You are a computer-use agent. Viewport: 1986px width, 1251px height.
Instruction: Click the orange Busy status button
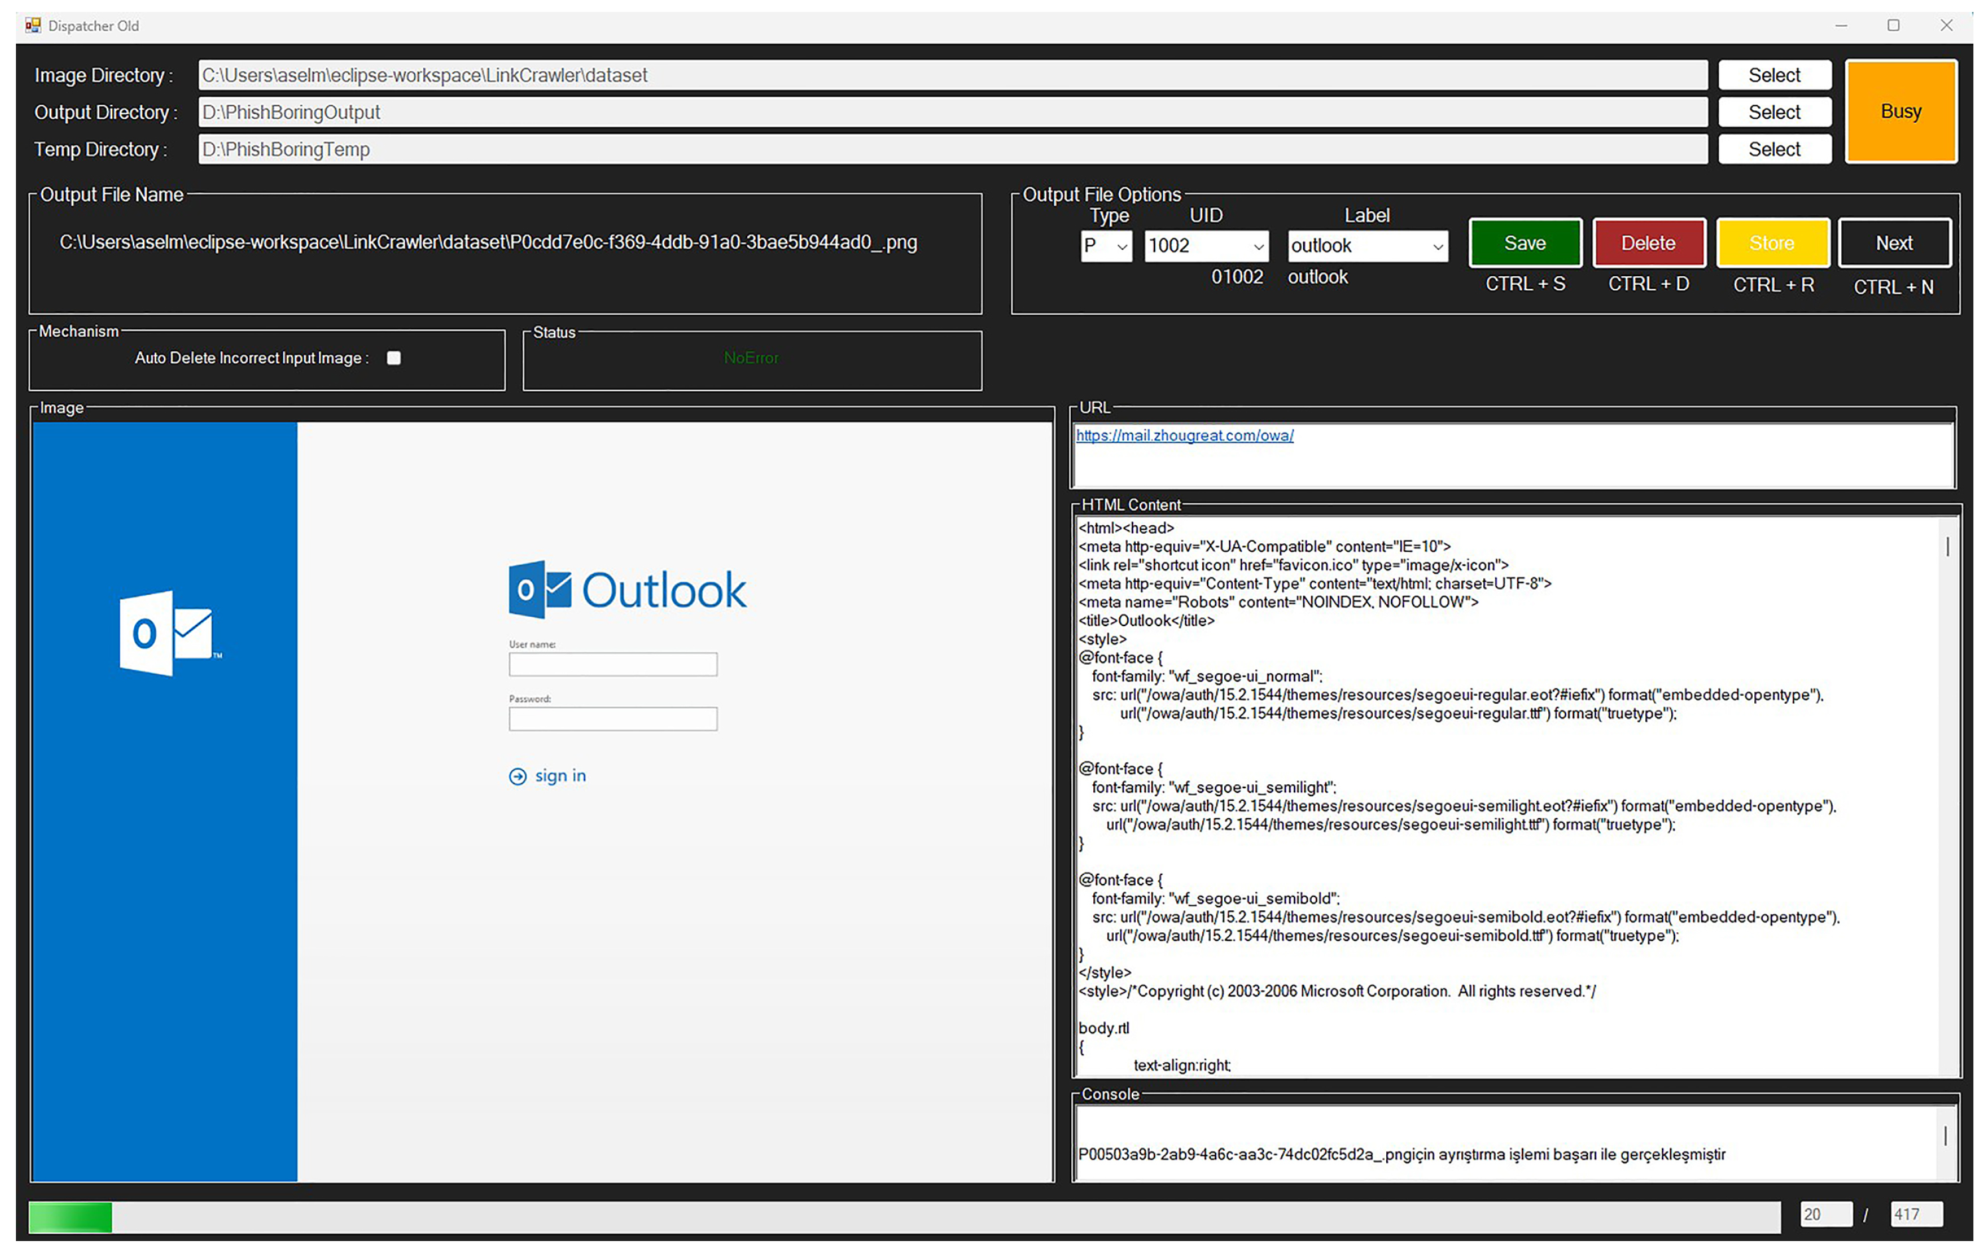(1900, 112)
